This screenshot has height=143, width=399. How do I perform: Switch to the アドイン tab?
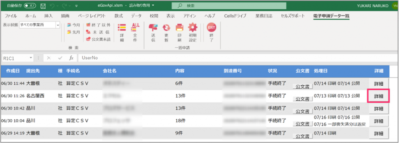190,16
